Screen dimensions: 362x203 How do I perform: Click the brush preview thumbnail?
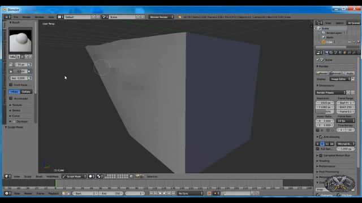(20, 41)
